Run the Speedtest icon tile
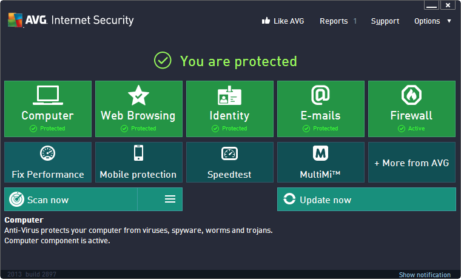461x279 pixels. 230,153
